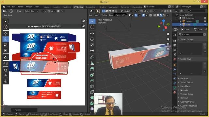
Task: Select solid viewport shading sphere
Action: click(158, 15)
